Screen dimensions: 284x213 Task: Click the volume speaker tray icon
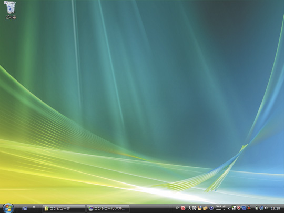[x=266, y=208]
